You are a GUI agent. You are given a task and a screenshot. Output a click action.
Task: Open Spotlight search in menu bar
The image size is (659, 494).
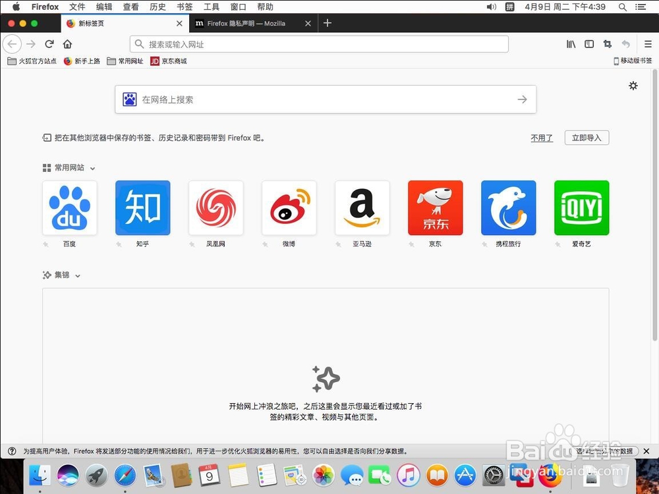pos(623,7)
